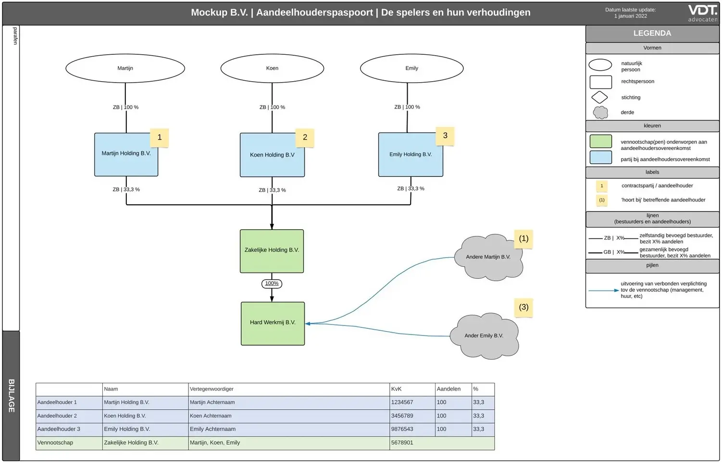
Task: Click the LEGENDA header
Action: 652,34
